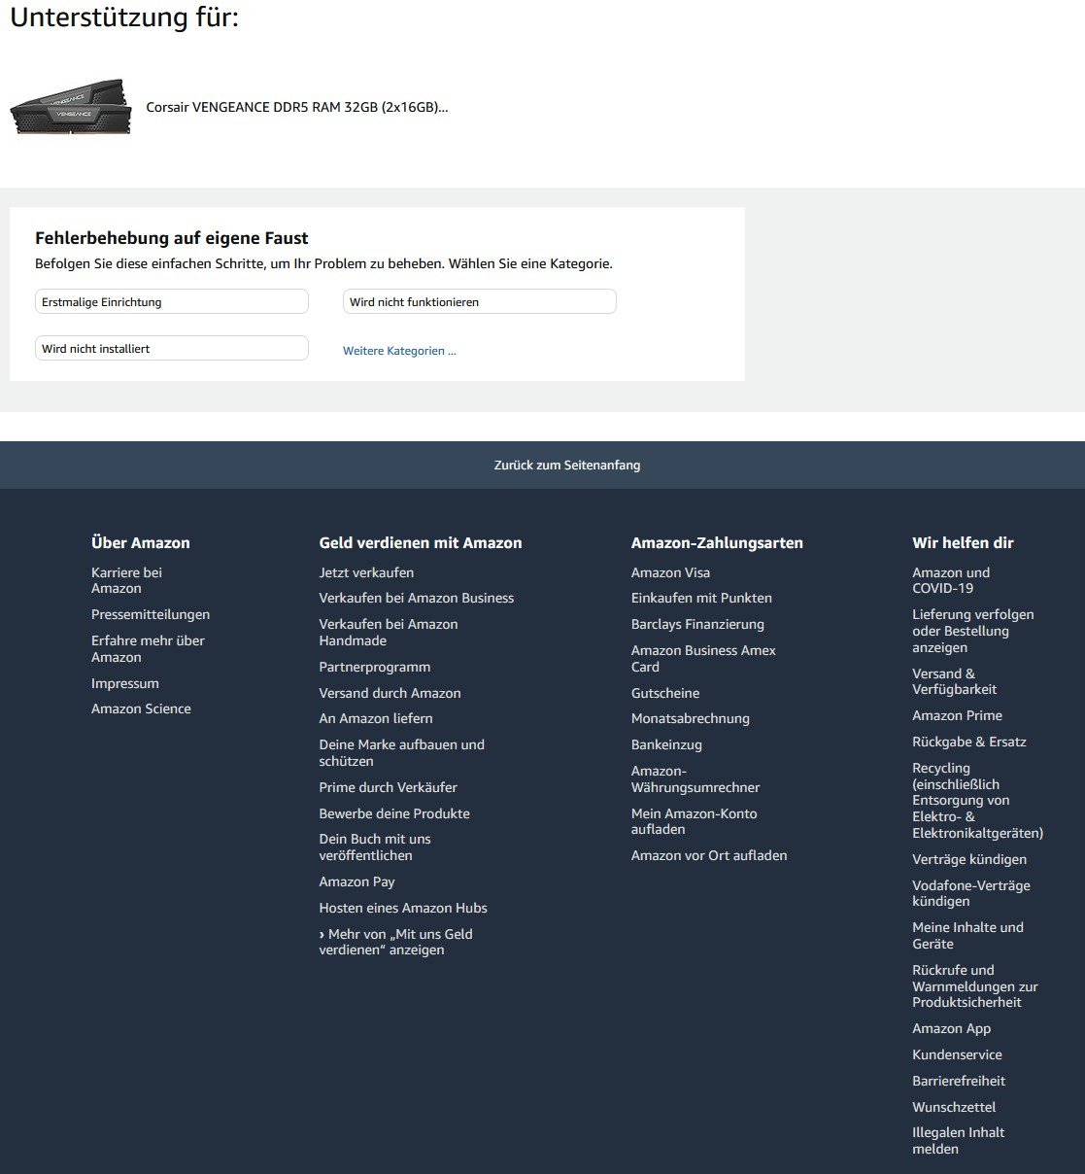Open Prime durch Verkäufer link
The width and height of the screenshot is (1085, 1174).
pos(389,787)
